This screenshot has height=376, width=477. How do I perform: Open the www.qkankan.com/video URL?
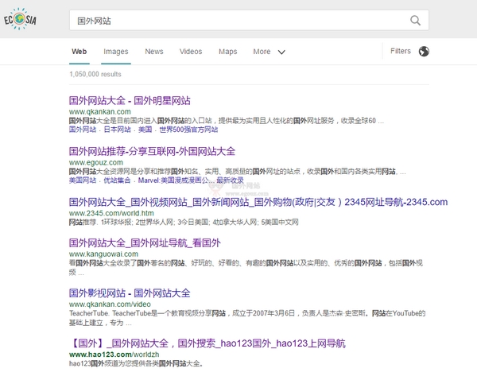110,304
